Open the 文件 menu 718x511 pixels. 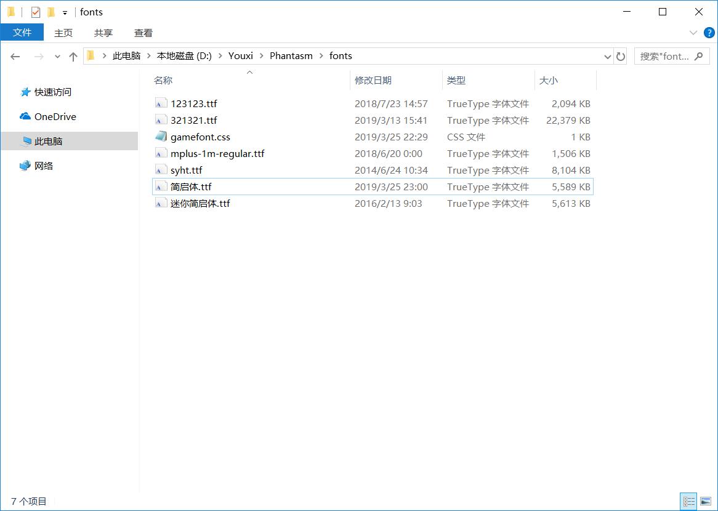pos(22,33)
